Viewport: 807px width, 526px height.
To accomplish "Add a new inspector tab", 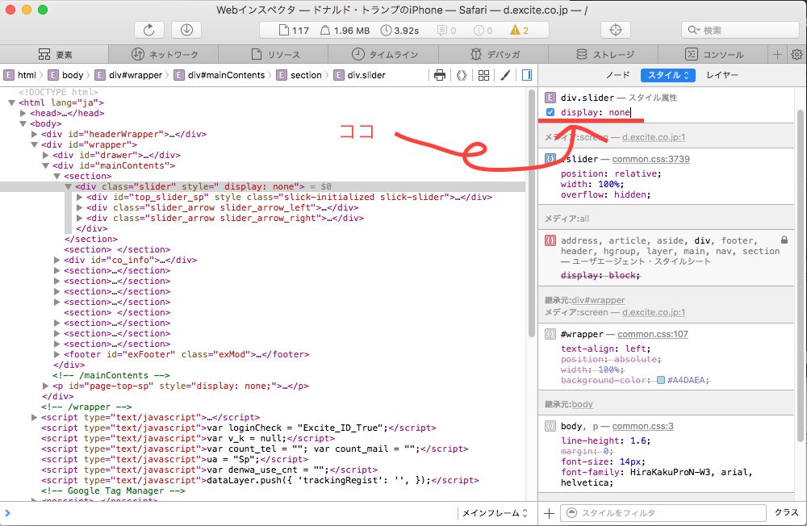I will [x=777, y=54].
